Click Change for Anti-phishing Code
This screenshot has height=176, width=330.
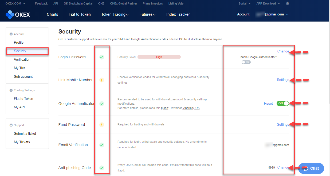283,167
